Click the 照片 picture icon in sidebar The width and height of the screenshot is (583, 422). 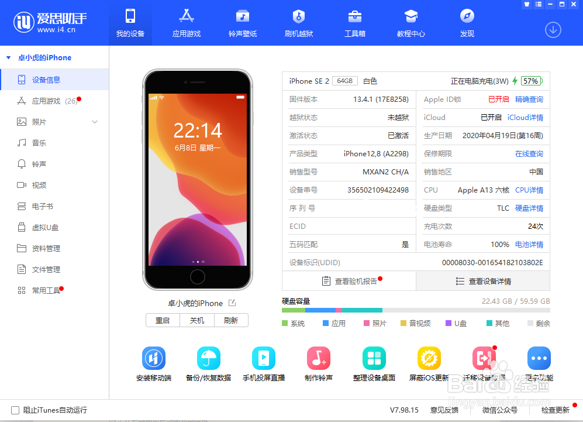pyautogui.click(x=22, y=122)
